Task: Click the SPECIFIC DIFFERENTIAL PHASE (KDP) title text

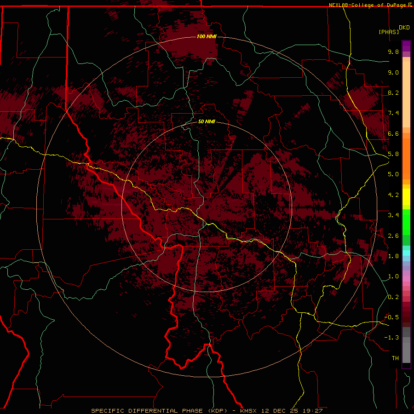Action: pos(159,411)
